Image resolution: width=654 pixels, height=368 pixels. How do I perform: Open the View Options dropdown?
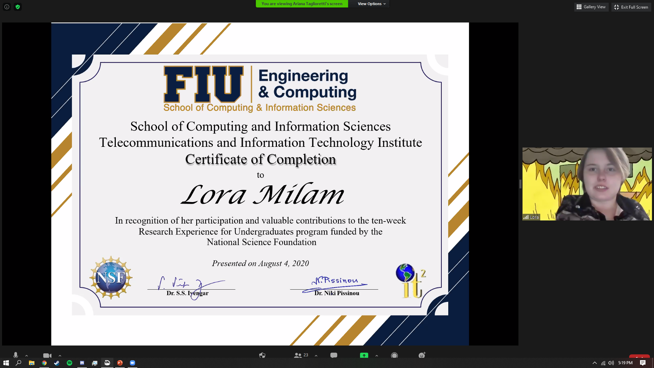tap(372, 4)
